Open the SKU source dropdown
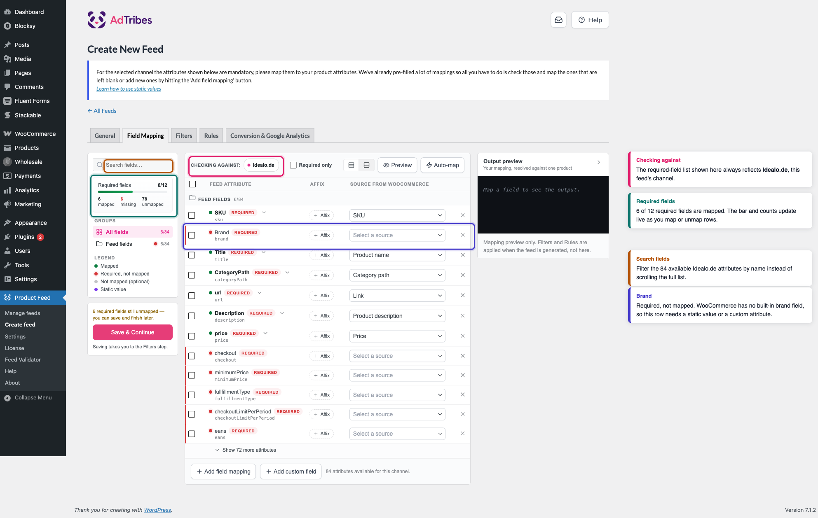The width and height of the screenshot is (818, 518). 397,215
